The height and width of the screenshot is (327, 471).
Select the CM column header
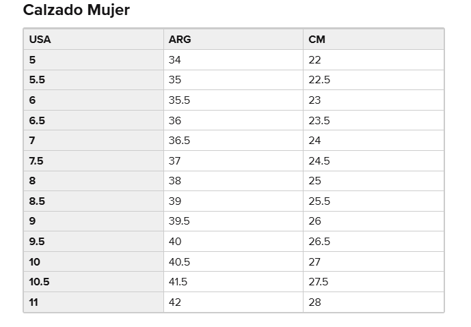point(317,40)
